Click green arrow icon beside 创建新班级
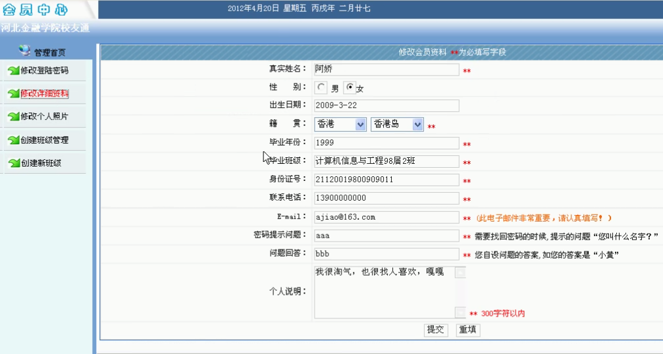Viewport: 663px width, 354px height. [x=14, y=163]
